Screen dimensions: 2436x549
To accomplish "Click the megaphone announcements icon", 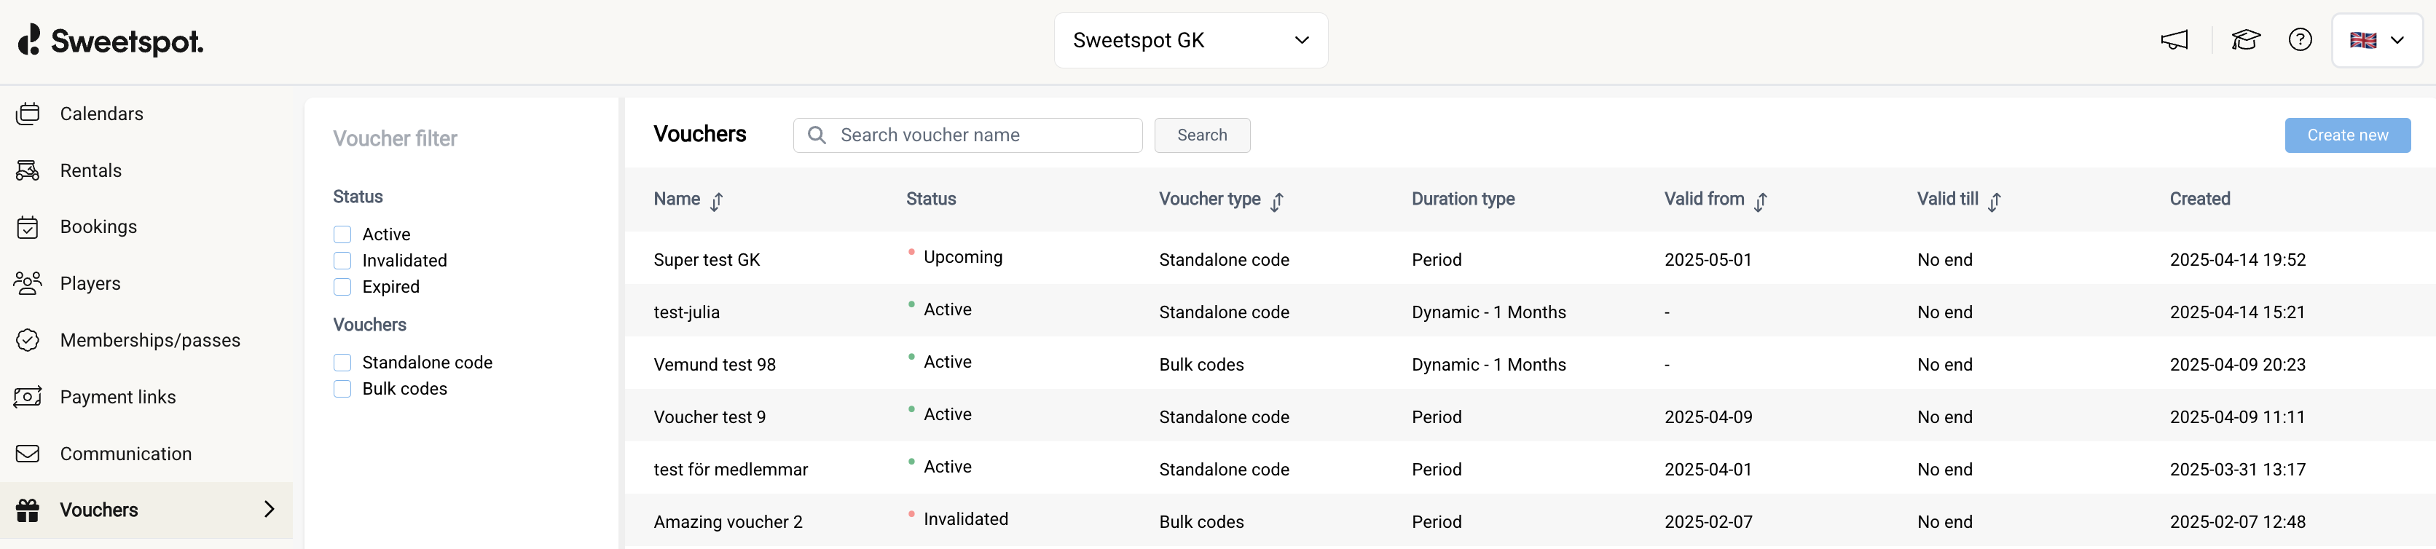I will pos(2174,40).
